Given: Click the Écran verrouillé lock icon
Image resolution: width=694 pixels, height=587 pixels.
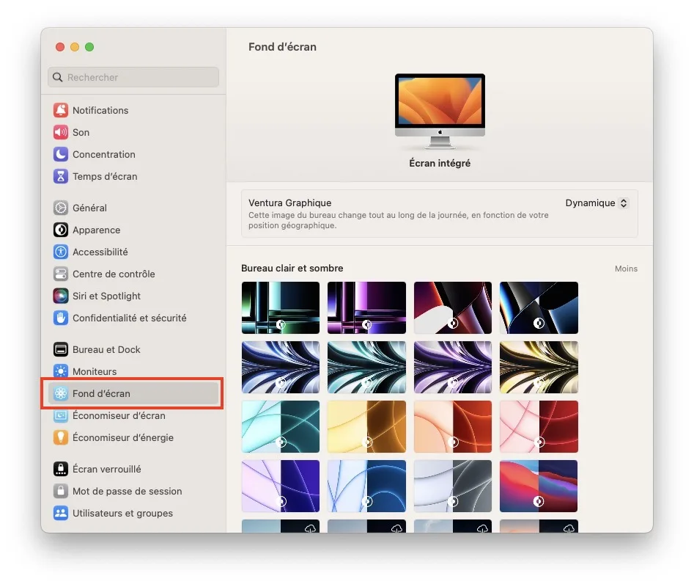Looking at the screenshot, I should coord(61,469).
